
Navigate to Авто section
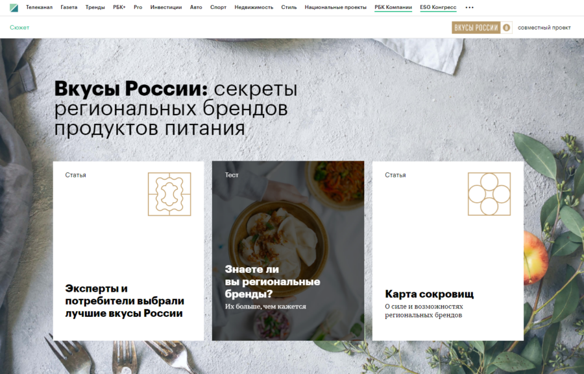tap(196, 8)
